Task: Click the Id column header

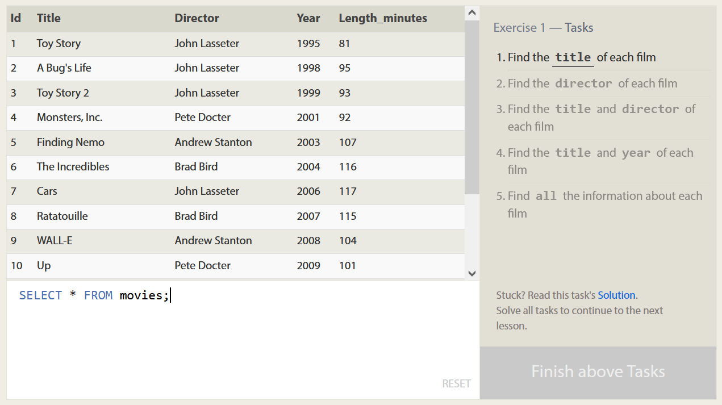Action: (16, 18)
